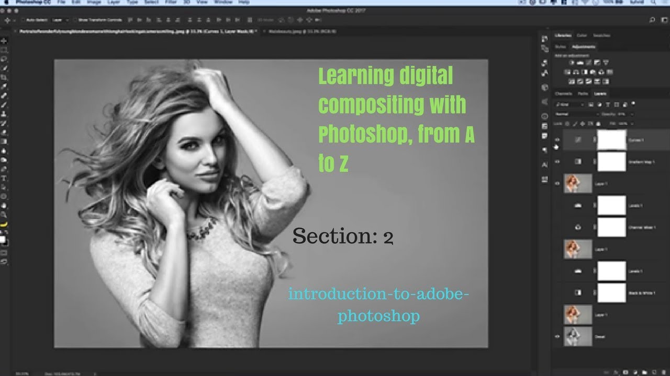The image size is (670, 376).
Task: Toggle lock all padlock icon
Action: [598, 124]
